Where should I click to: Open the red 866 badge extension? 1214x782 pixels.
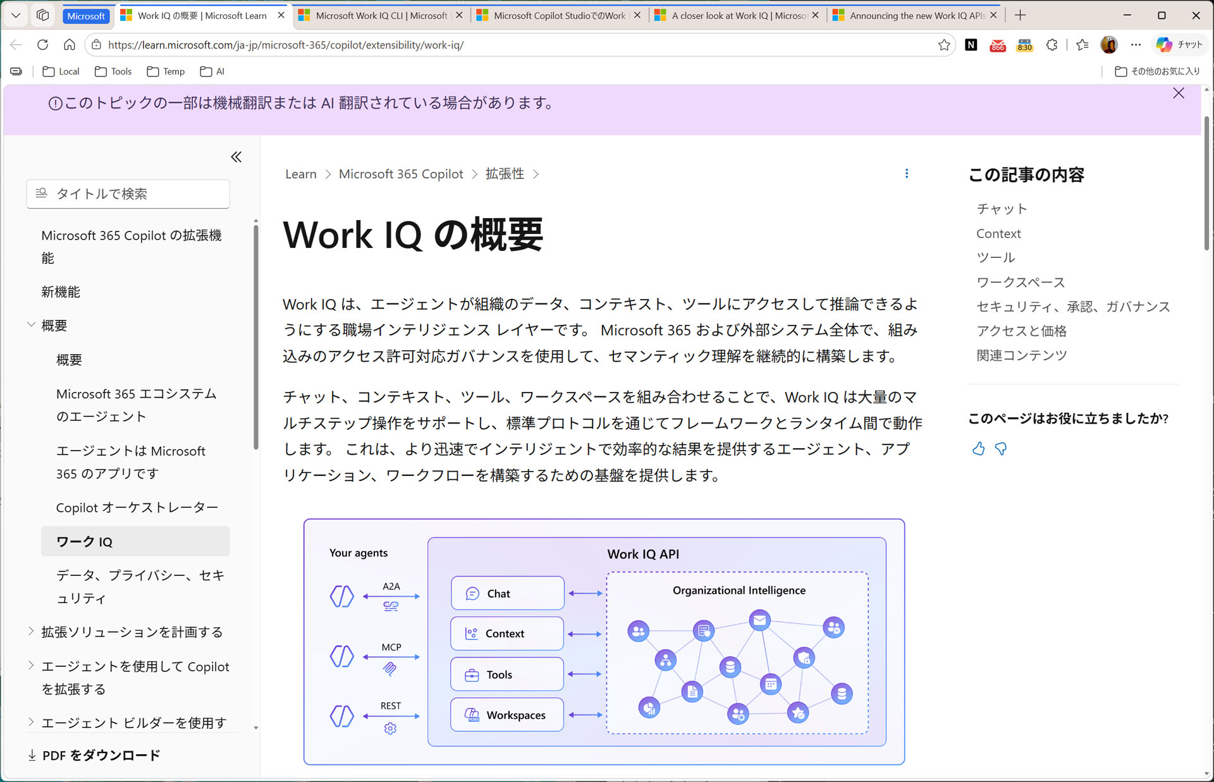998,45
